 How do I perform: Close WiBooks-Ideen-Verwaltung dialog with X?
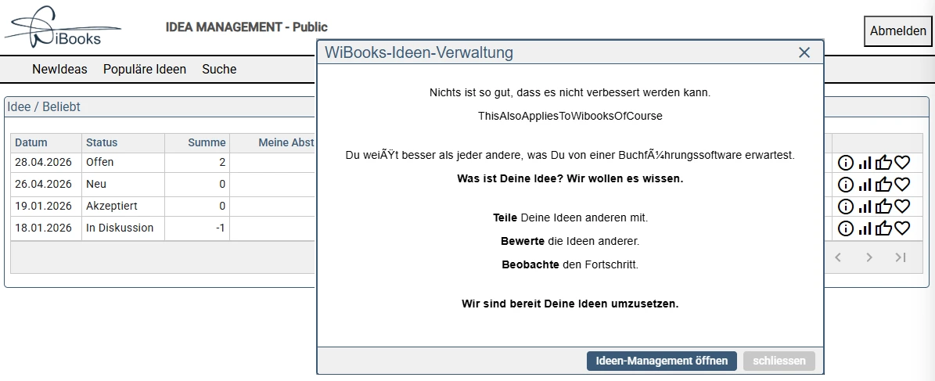pyautogui.click(x=804, y=52)
